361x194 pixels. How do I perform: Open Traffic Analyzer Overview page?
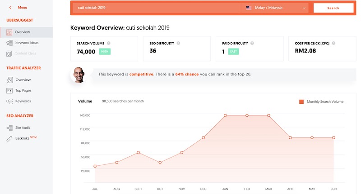(23, 80)
